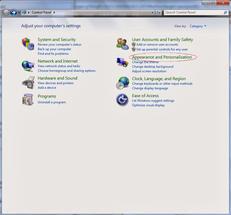The image size is (231, 215).
Task: Click View devices and printers
Action: [x=56, y=83]
